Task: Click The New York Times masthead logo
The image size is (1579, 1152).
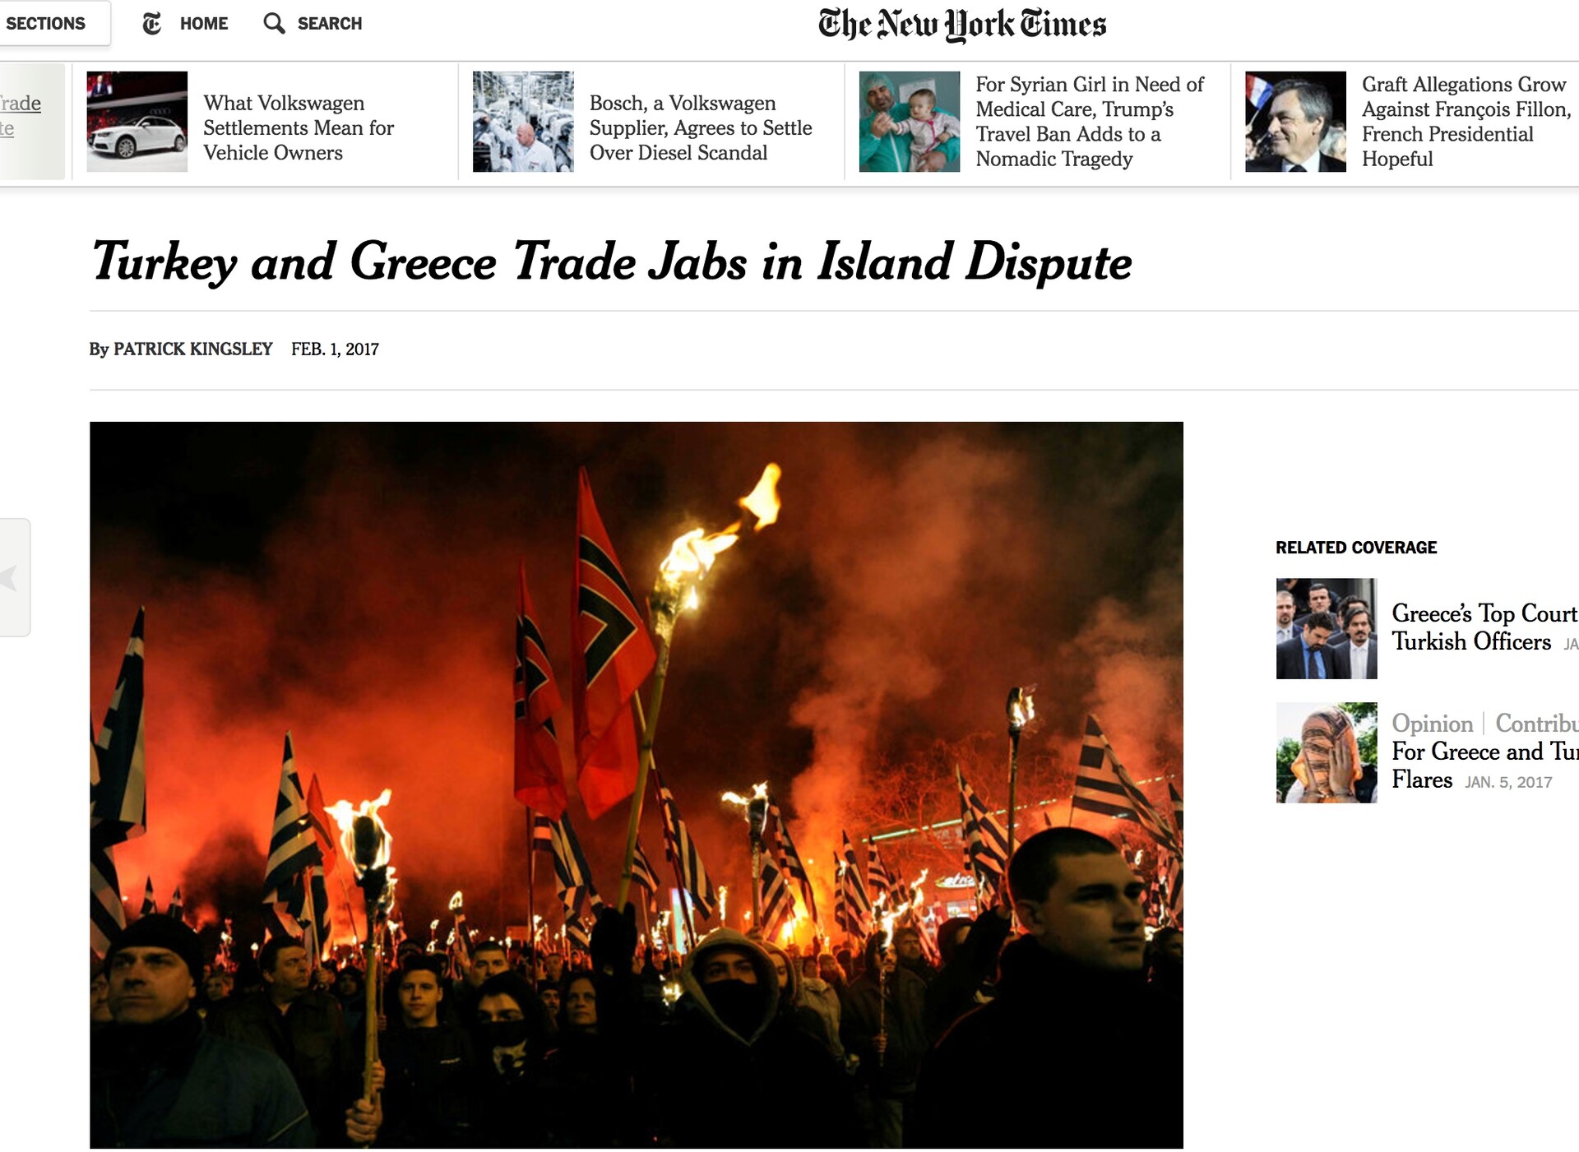Action: (962, 25)
